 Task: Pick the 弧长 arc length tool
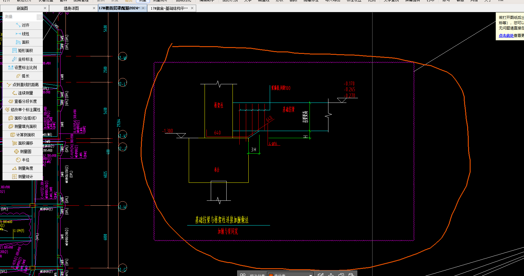tap(23, 76)
